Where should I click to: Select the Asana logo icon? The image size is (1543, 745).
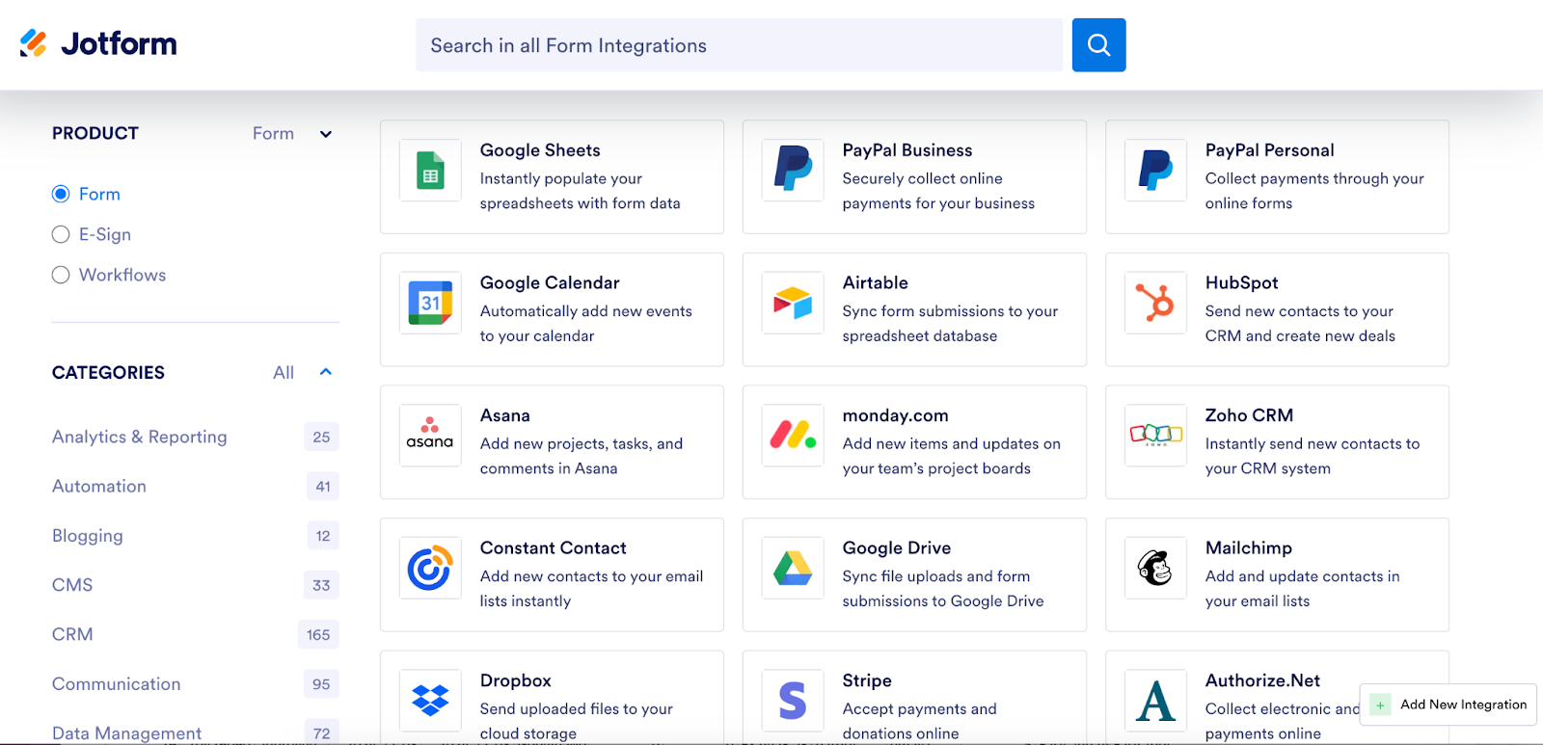point(430,436)
